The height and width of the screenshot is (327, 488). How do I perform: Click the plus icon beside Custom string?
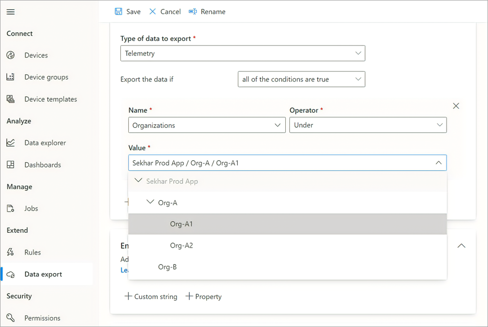click(128, 296)
